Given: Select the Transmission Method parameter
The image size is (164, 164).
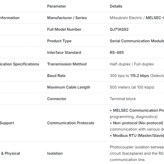Looking at the screenshot, I should (x=67, y=64).
